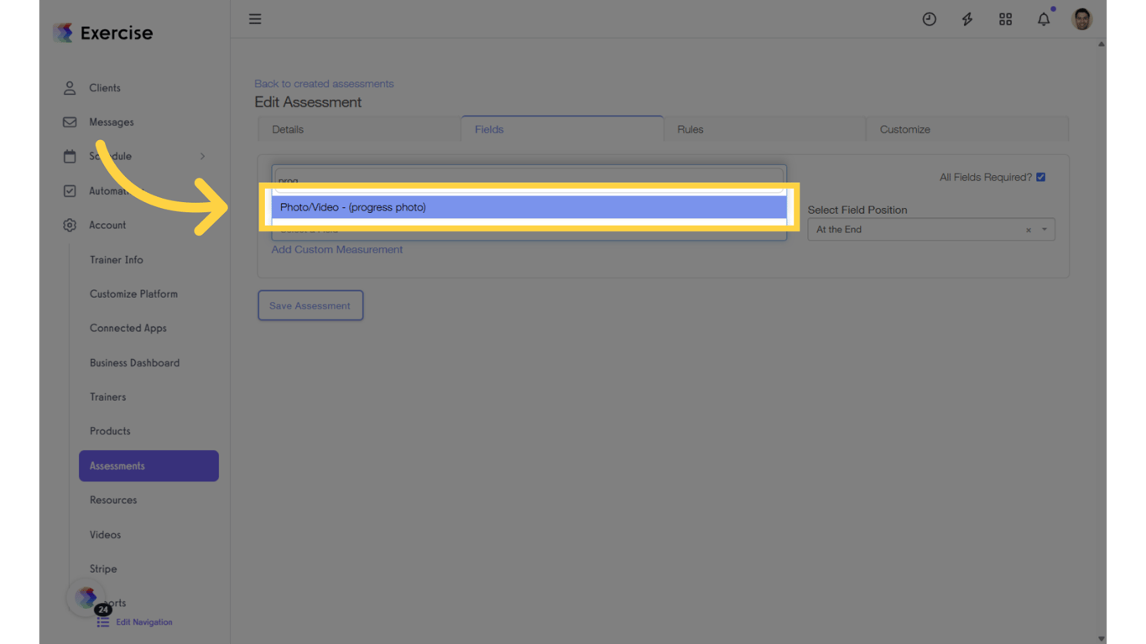
Task: Click the Edit Navigation list icon
Action: 104,621
